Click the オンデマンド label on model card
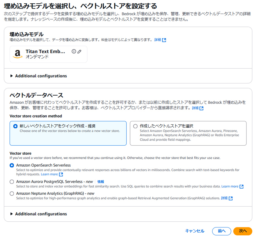258x239 pixels. (x=37, y=57)
